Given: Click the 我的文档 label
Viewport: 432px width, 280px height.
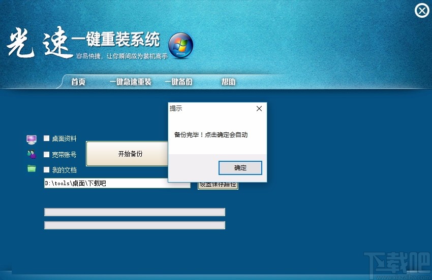Looking at the screenshot, I should (64, 170).
